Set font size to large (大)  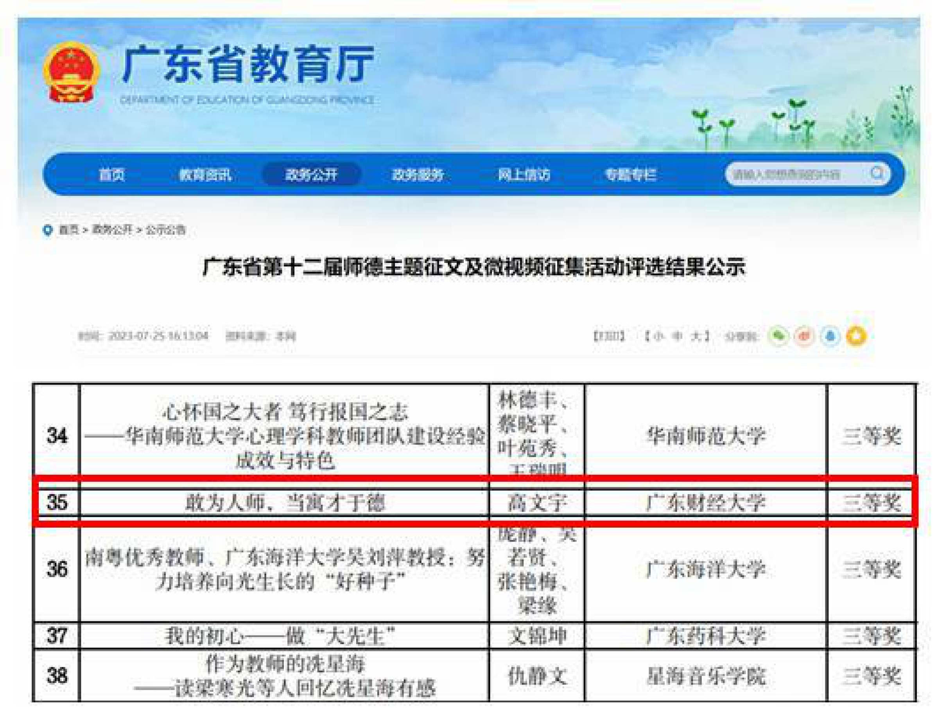pyautogui.click(x=696, y=336)
